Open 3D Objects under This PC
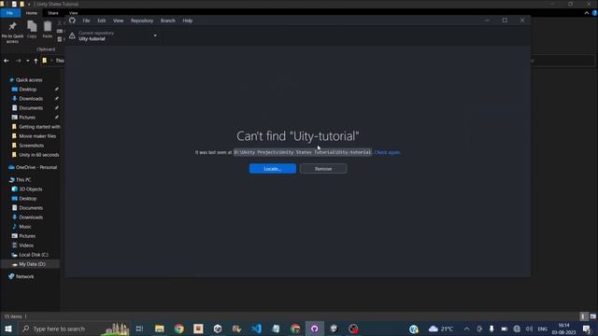Viewport: 598px width, 336px height. coord(31,189)
